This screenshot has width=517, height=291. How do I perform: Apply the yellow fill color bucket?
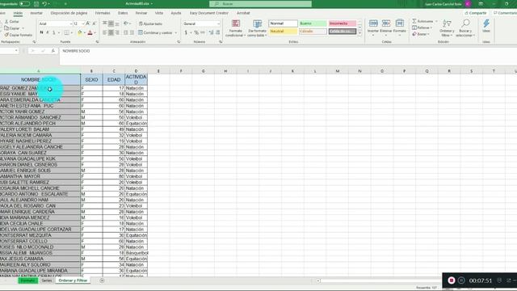79,32
